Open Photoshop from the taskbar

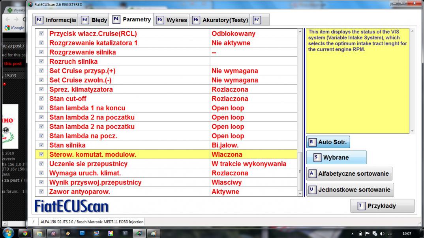pyautogui.click(x=82, y=233)
